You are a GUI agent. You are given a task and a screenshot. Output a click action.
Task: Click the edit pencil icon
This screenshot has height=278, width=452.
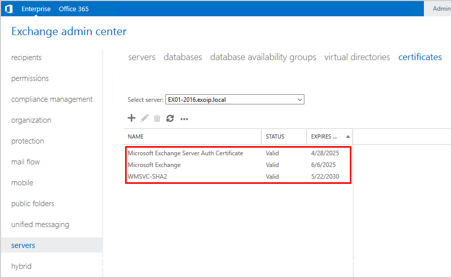tap(145, 118)
